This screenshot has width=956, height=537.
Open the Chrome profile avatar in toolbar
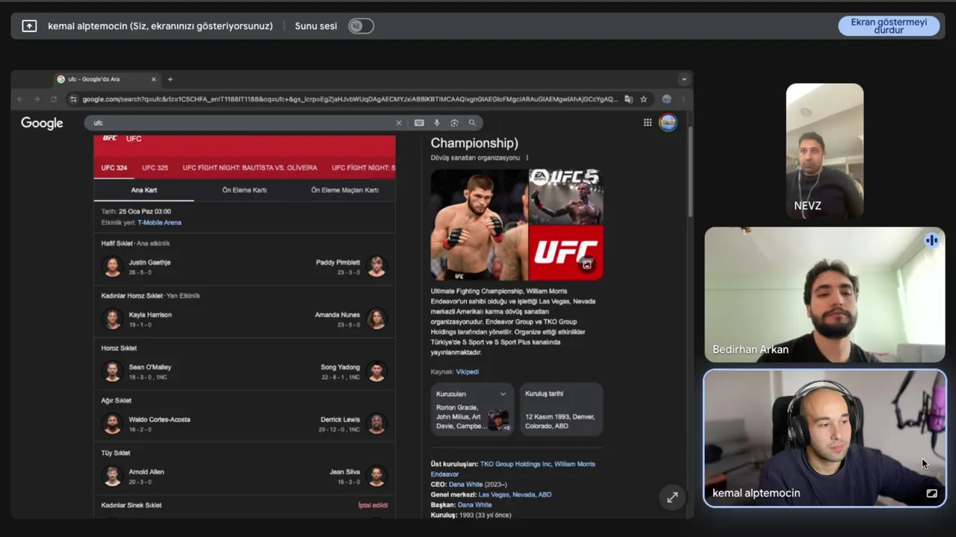(667, 99)
